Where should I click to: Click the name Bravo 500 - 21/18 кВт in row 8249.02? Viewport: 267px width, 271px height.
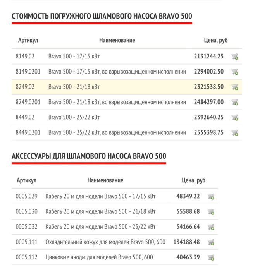point(74,87)
